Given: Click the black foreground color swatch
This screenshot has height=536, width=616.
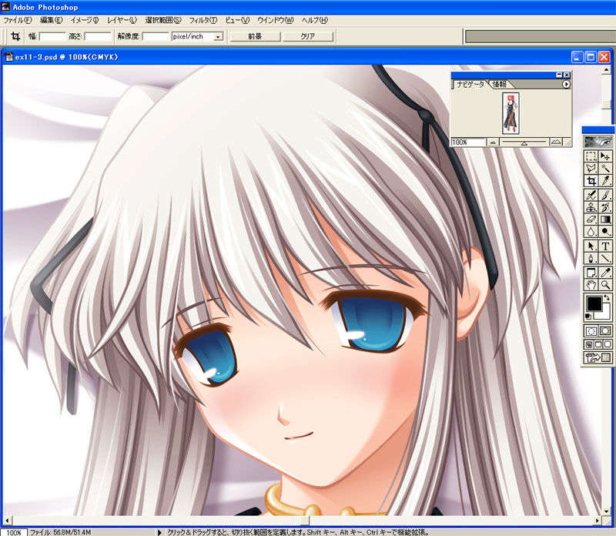Looking at the screenshot, I should click(x=594, y=303).
